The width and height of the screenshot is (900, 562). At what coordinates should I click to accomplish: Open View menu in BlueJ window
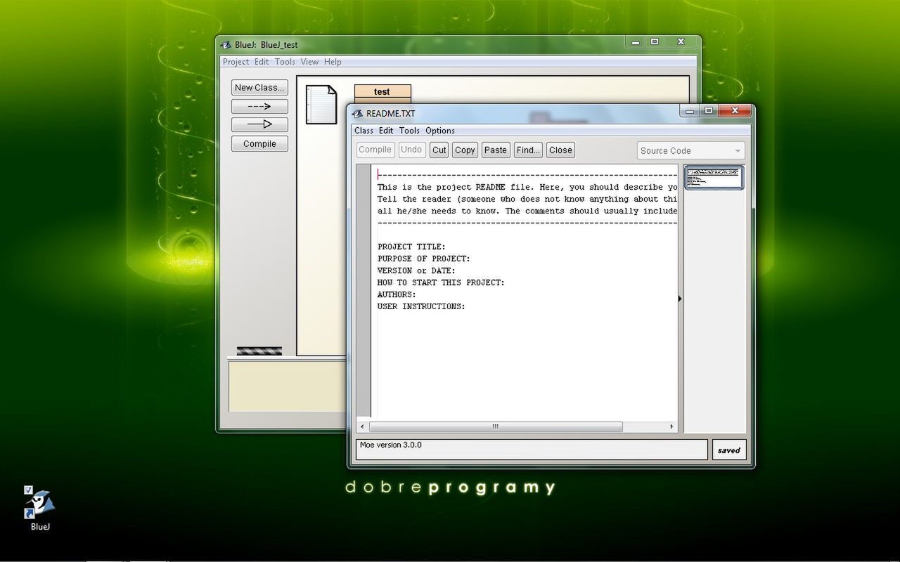click(x=309, y=62)
